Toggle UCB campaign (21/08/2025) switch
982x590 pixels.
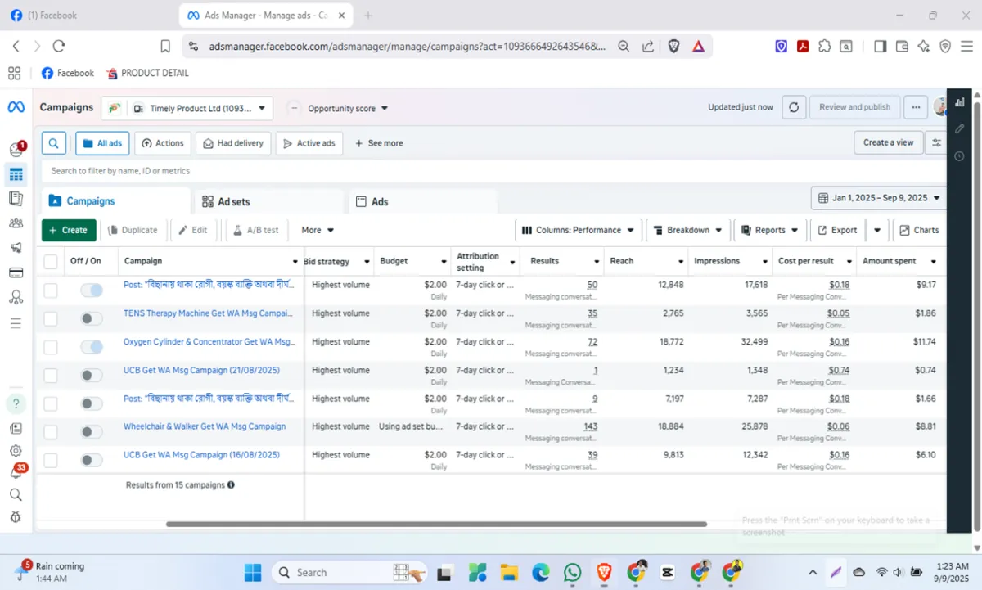pyautogui.click(x=92, y=375)
